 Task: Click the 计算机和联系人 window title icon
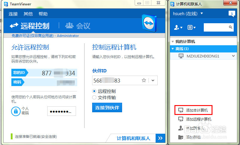172,4
